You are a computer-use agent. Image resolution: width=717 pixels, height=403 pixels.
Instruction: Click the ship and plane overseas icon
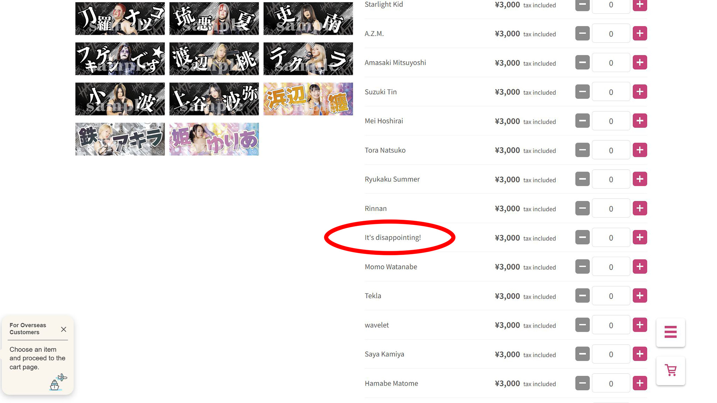(58, 382)
